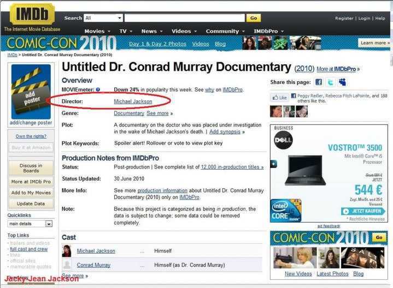Focus the search text field
The image size is (393, 288).
pos(185,18)
